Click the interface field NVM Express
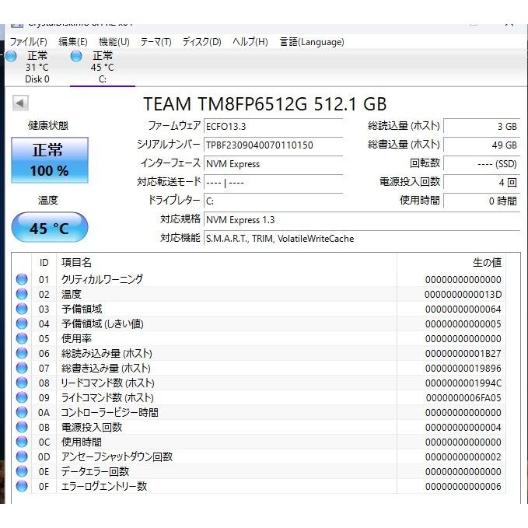 coord(273,164)
